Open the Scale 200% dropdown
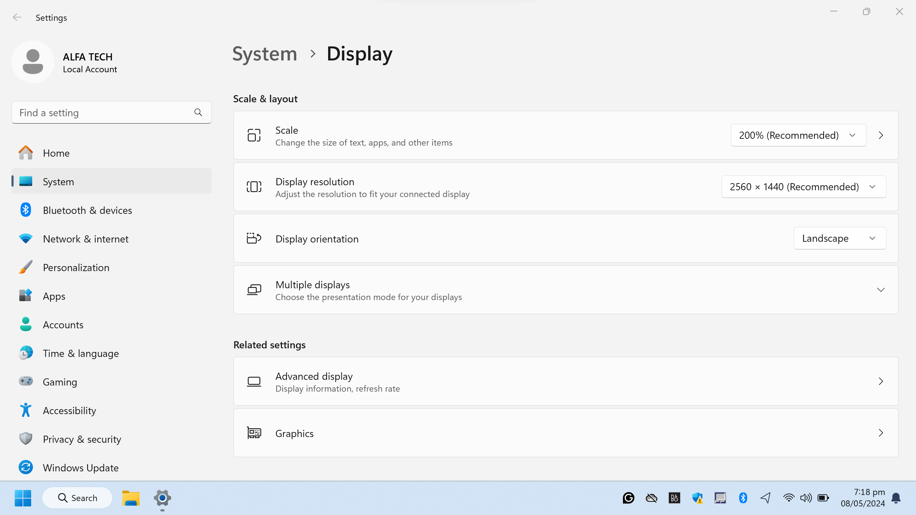The image size is (916, 515). point(798,135)
